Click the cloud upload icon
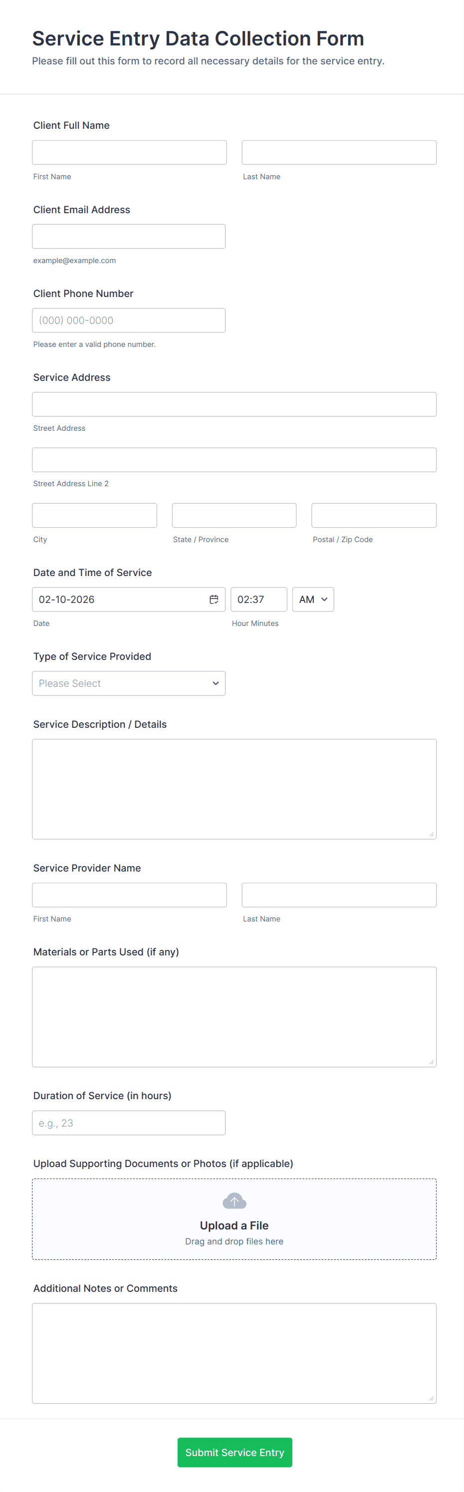This screenshot has width=464, height=1492. [234, 1201]
